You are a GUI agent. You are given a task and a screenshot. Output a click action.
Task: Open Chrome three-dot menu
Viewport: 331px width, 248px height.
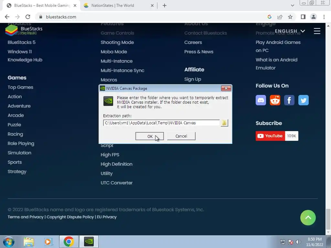[x=324, y=17]
